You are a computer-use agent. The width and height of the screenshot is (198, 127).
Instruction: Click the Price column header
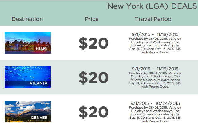[x=92, y=19]
